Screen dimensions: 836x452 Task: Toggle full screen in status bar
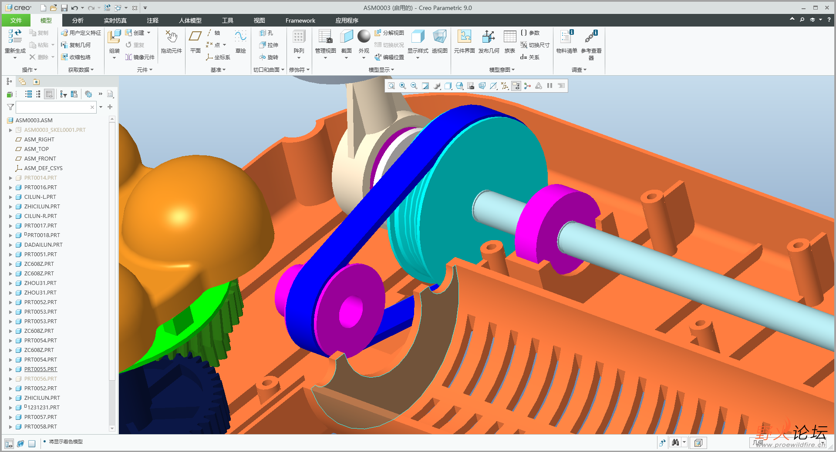(x=32, y=444)
